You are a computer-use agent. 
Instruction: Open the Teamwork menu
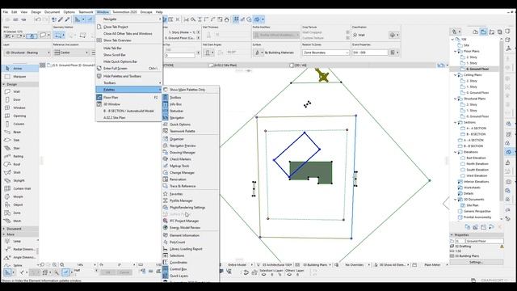(86, 12)
